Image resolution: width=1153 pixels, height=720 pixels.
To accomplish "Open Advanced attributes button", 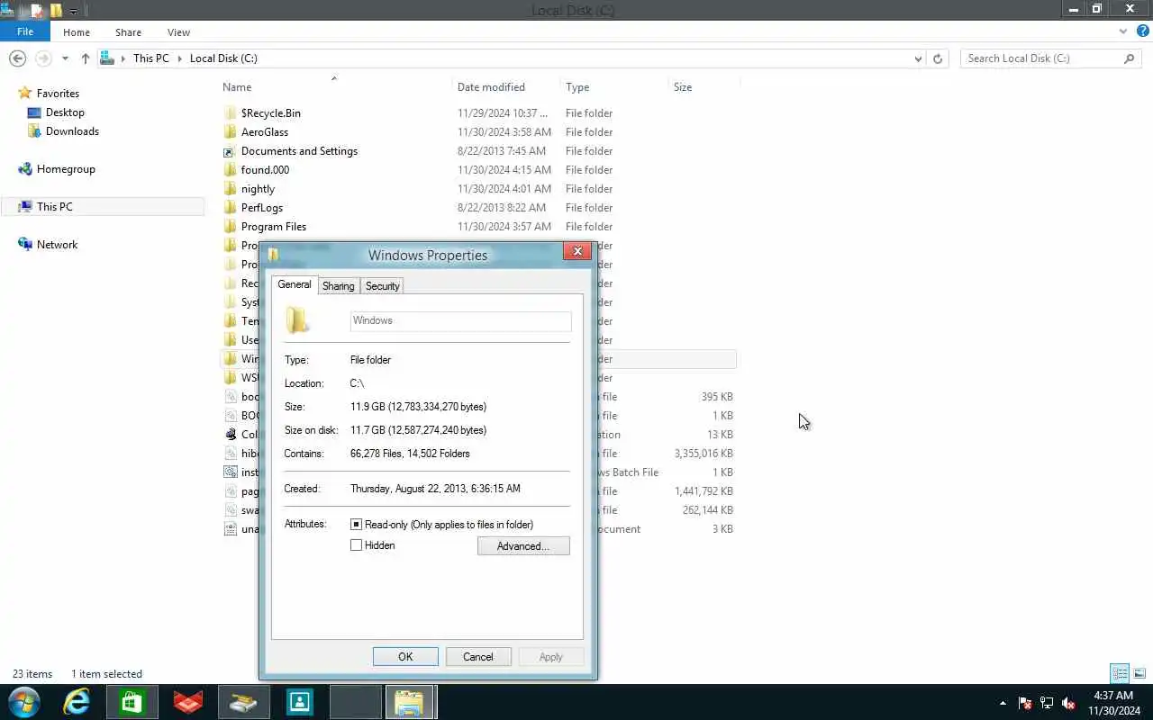I will (523, 546).
